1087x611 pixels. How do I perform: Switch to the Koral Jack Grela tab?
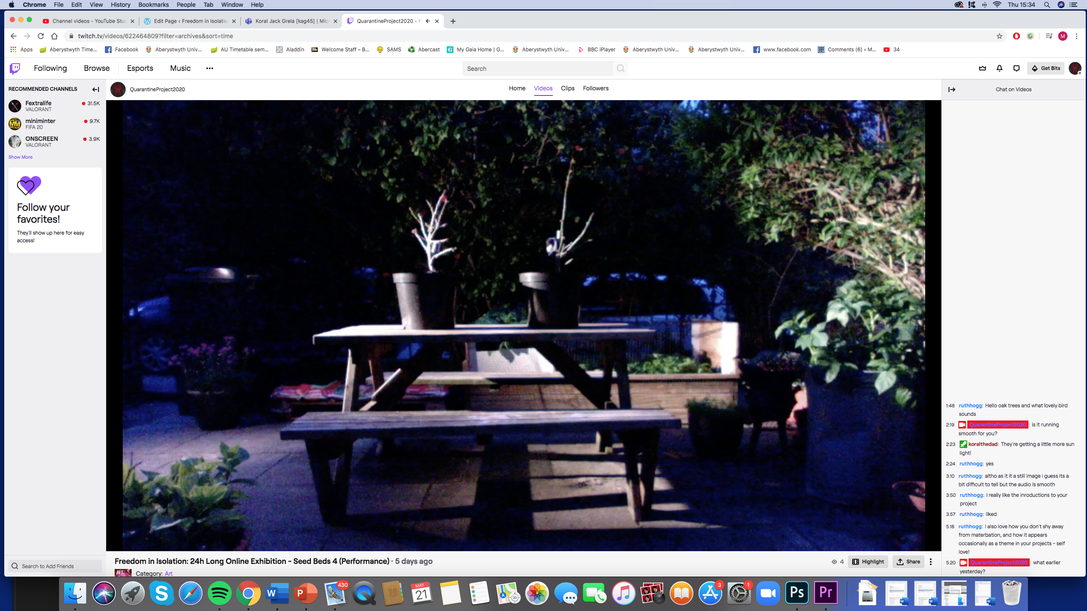(291, 21)
